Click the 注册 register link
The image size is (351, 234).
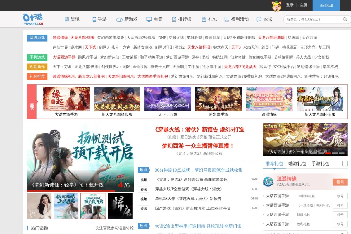click(303, 5)
